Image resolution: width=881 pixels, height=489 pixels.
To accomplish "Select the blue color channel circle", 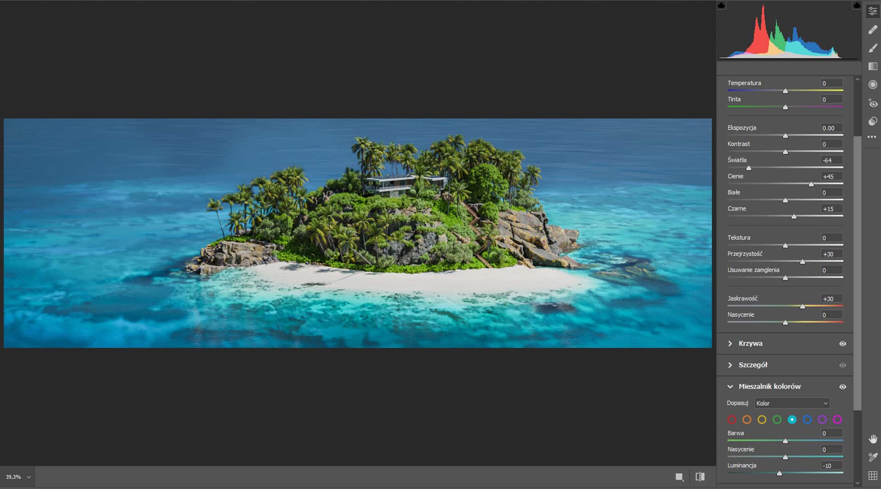I will coord(807,419).
